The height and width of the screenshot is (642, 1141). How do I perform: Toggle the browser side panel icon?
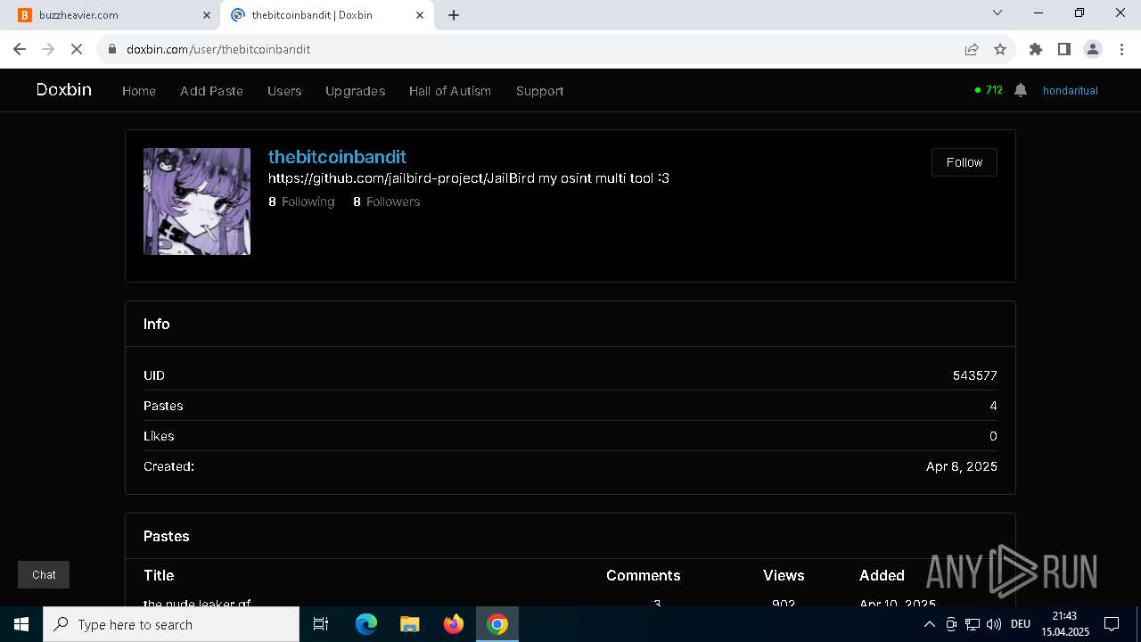point(1064,49)
